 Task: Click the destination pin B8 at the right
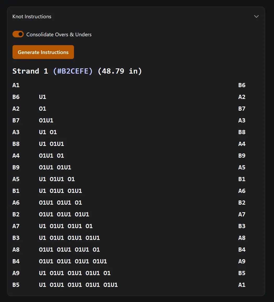242,132
